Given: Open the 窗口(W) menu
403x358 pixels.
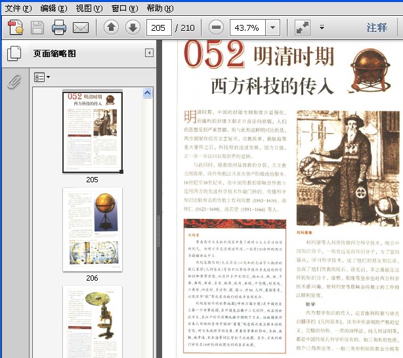Looking at the screenshot, I should pyautogui.click(x=125, y=9).
